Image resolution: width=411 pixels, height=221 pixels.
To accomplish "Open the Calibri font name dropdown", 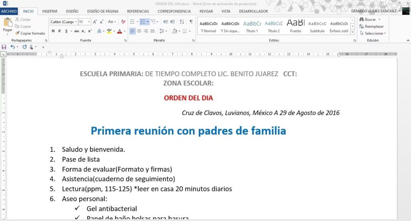I will pyautogui.click(x=76, y=22).
